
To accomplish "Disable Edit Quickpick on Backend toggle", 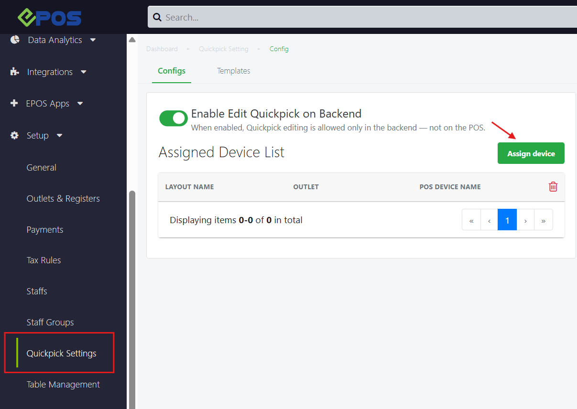I will pos(173,118).
